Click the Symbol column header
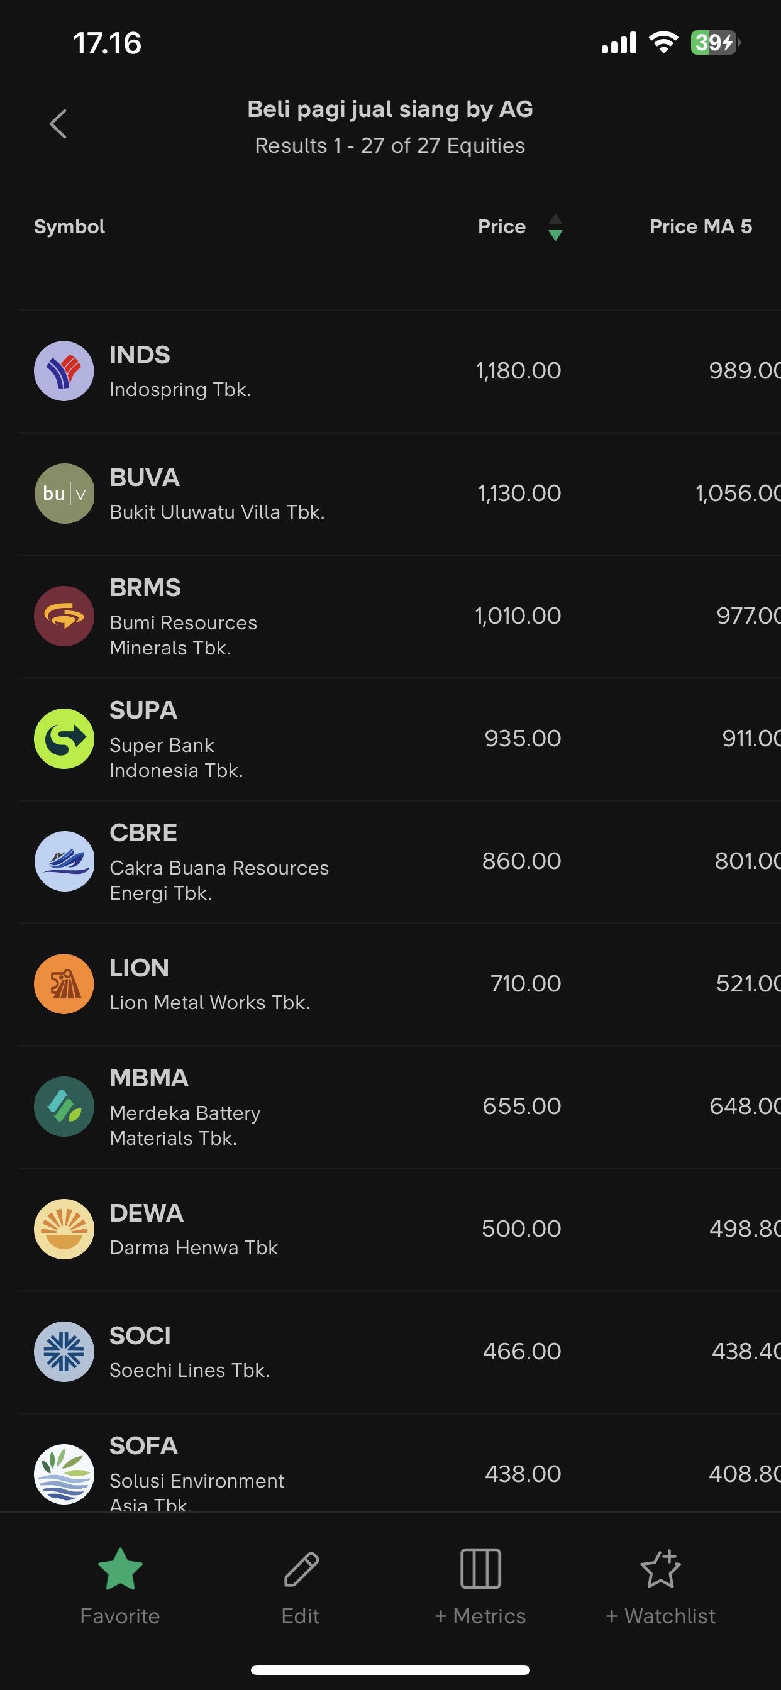The width and height of the screenshot is (781, 1690). tap(70, 226)
